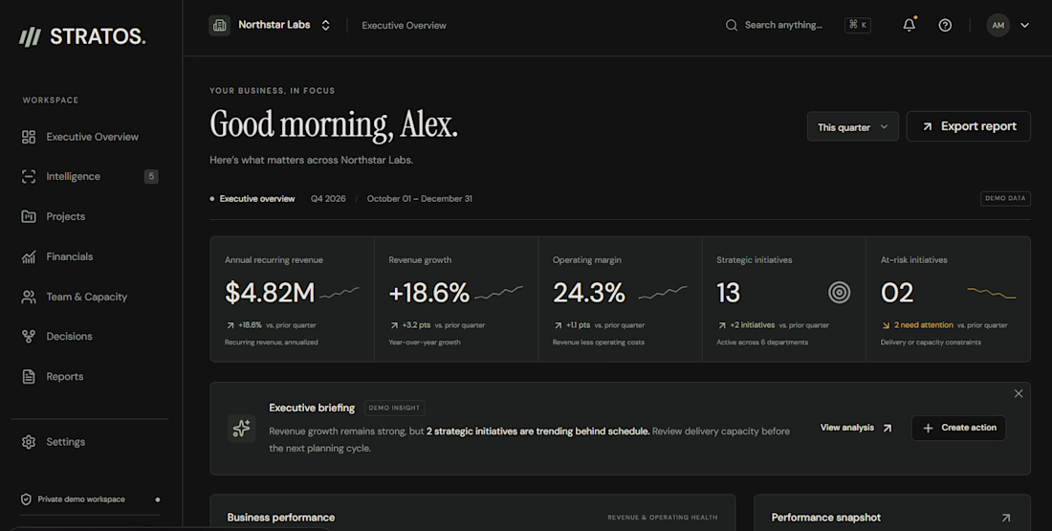Click the AM user avatar

(997, 26)
